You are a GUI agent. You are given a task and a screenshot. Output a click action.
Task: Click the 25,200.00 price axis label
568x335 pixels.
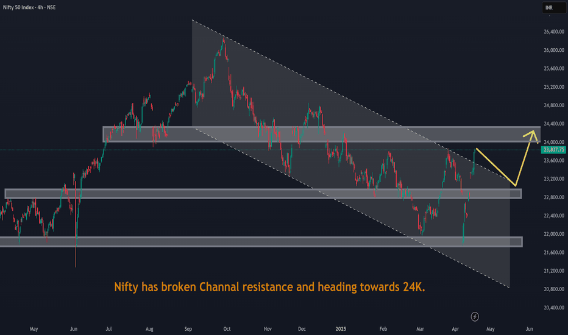pyautogui.click(x=554, y=87)
